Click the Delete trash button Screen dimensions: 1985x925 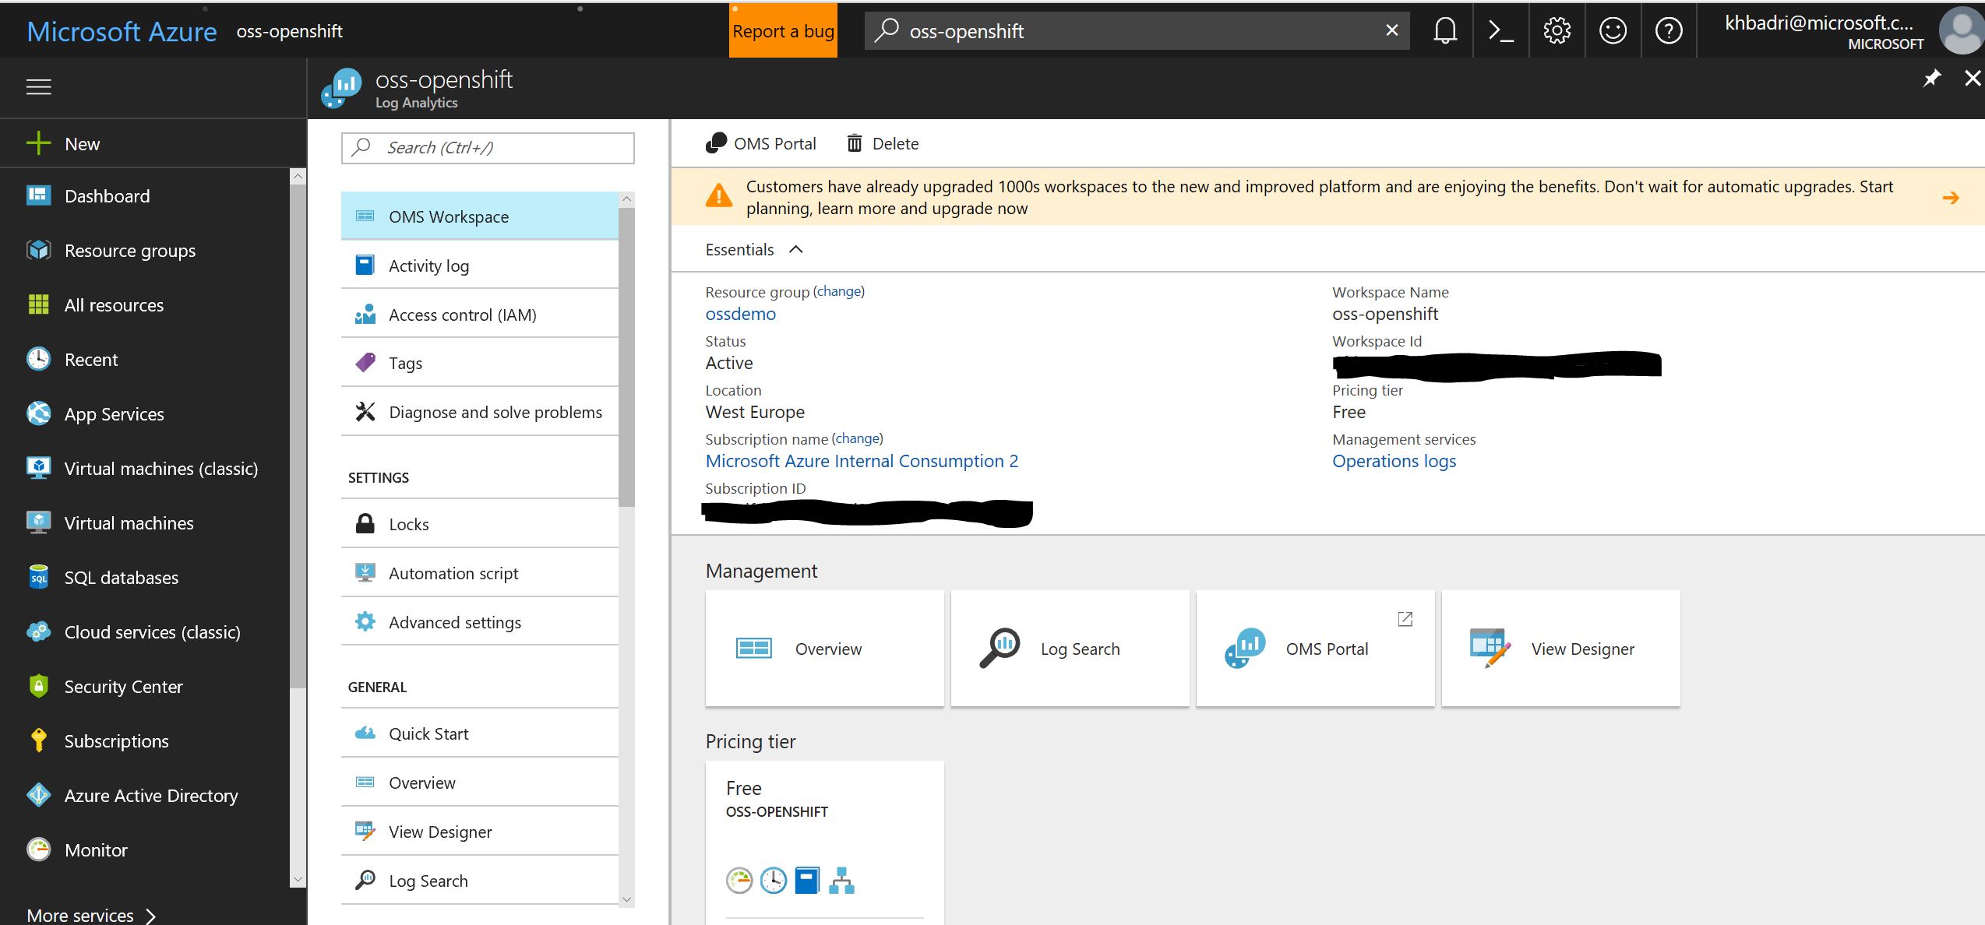coord(883,143)
